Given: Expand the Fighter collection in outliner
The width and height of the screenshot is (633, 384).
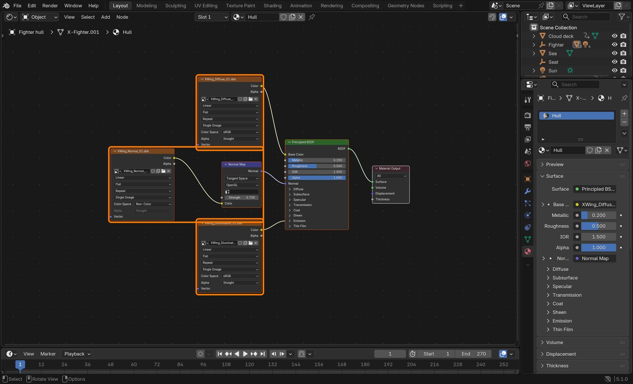Looking at the screenshot, I should 534,45.
